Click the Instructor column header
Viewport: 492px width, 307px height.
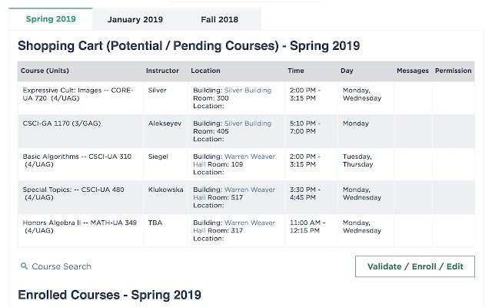point(162,71)
